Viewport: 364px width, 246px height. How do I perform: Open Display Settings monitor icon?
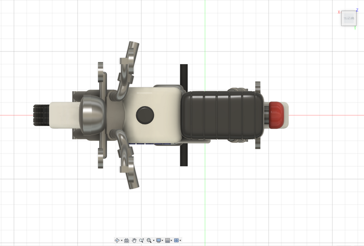pyautogui.click(x=159, y=240)
